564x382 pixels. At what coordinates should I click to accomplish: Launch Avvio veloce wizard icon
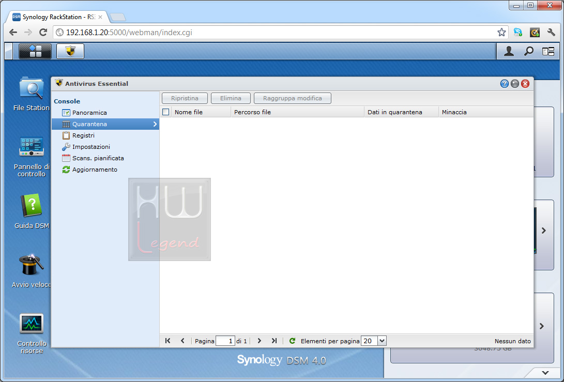tap(32, 270)
